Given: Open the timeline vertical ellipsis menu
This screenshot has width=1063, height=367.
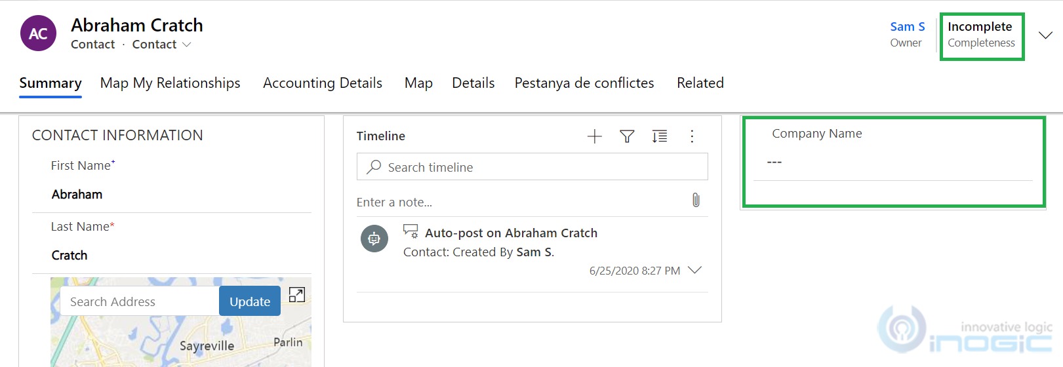Looking at the screenshot, I should coord(692,136).
